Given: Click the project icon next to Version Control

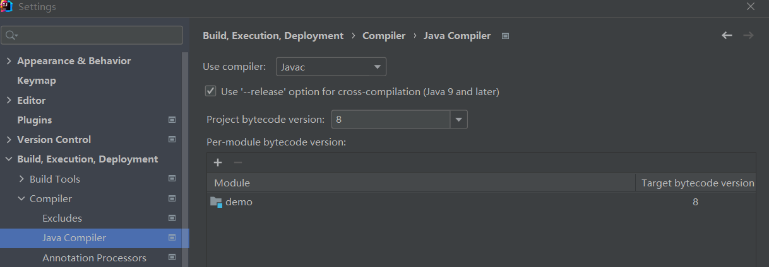Looking at the screenshot, I should (172, 139).
